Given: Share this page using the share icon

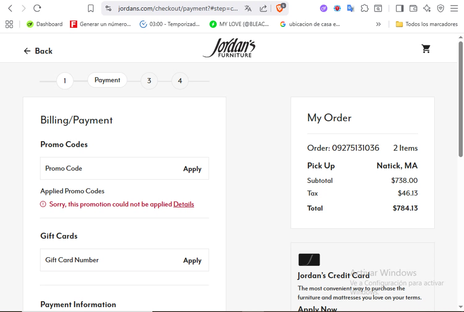Looking at the screenshot, I should point(263,8).
